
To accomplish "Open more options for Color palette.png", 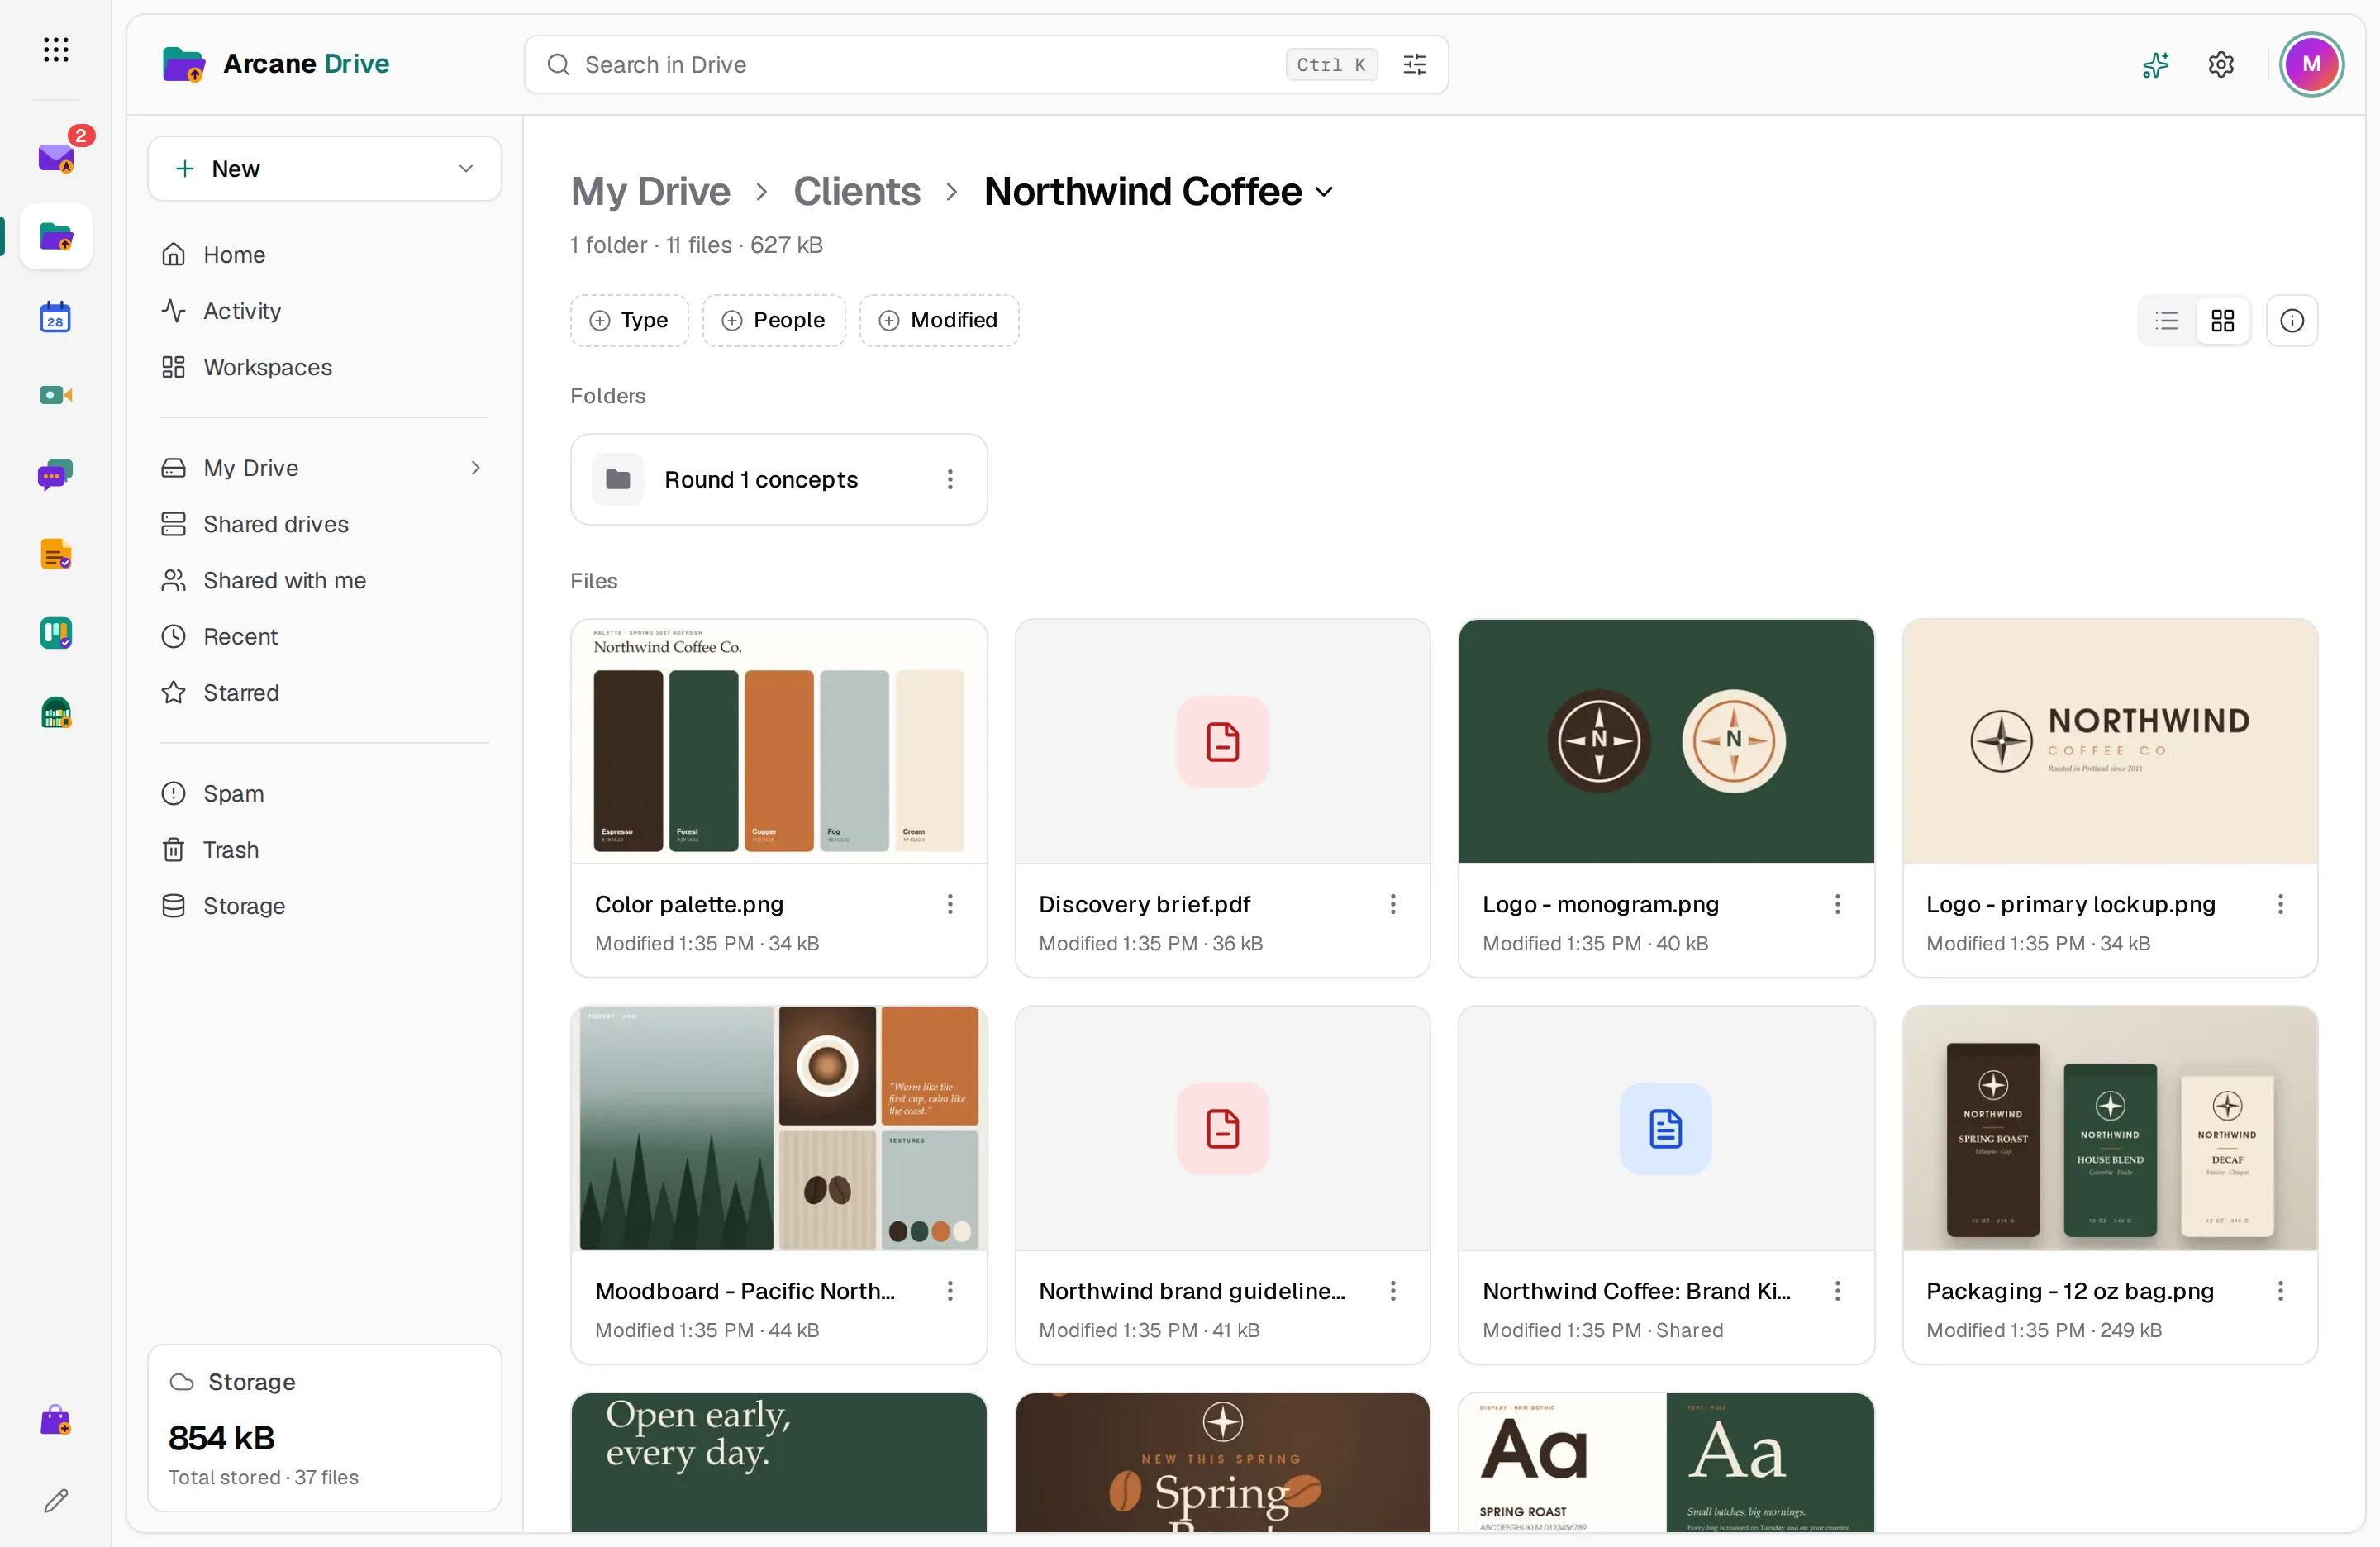I will [x=950, y=904].
